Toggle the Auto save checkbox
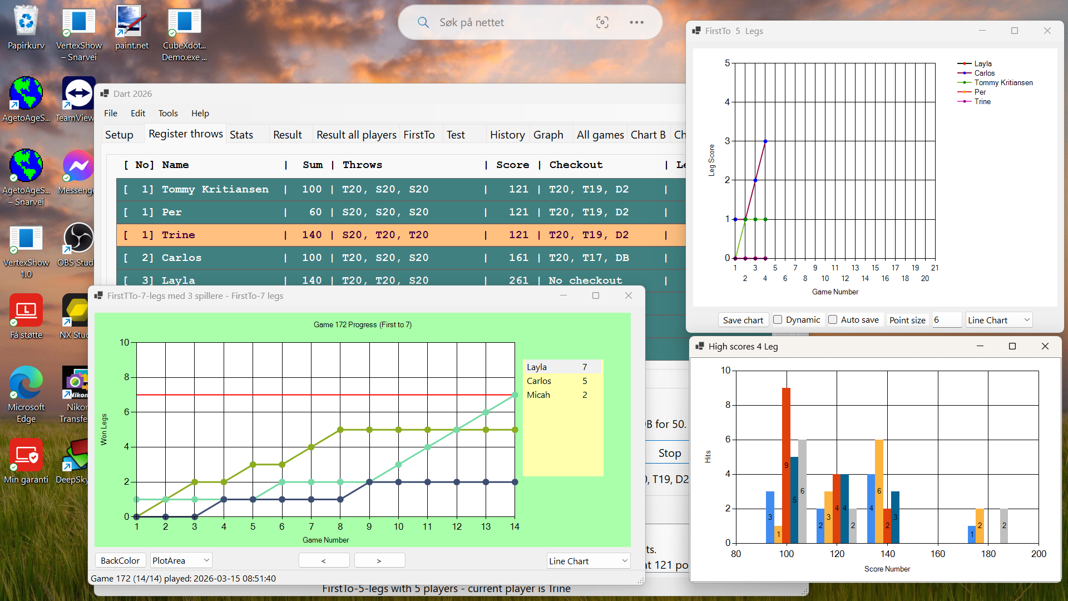 [833, 319]
